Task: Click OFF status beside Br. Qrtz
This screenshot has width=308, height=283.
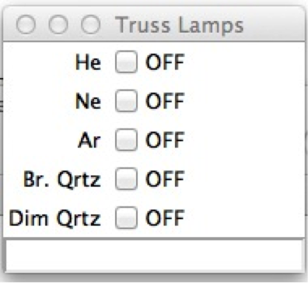Action: (x=165, y=179)
